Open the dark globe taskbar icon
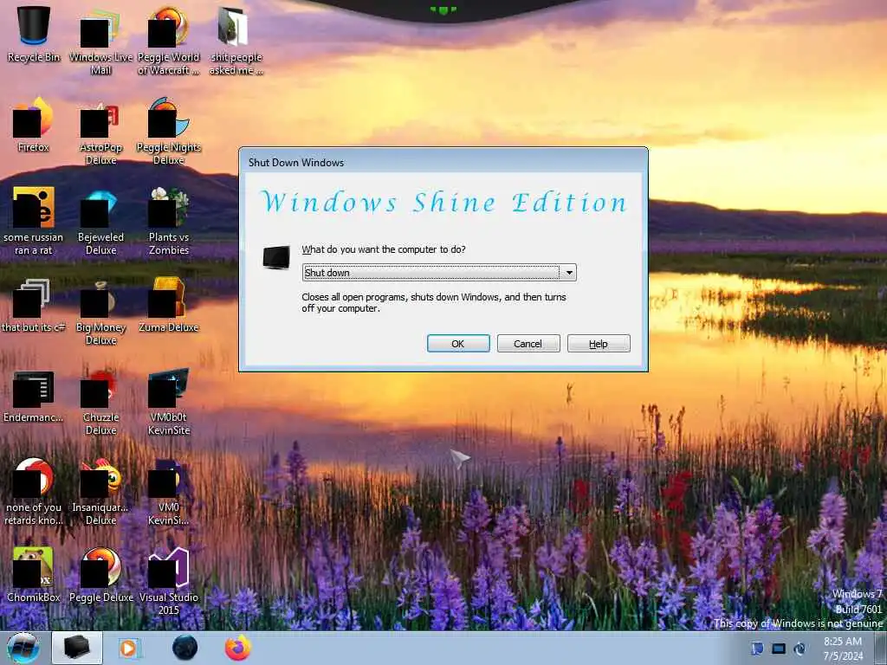887x665 pixels. [185, 648]
